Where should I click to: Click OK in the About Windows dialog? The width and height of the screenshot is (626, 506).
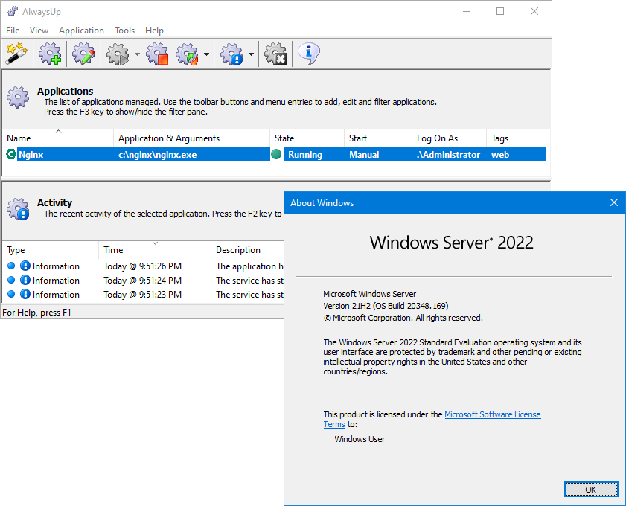click(x=591, y=489)
